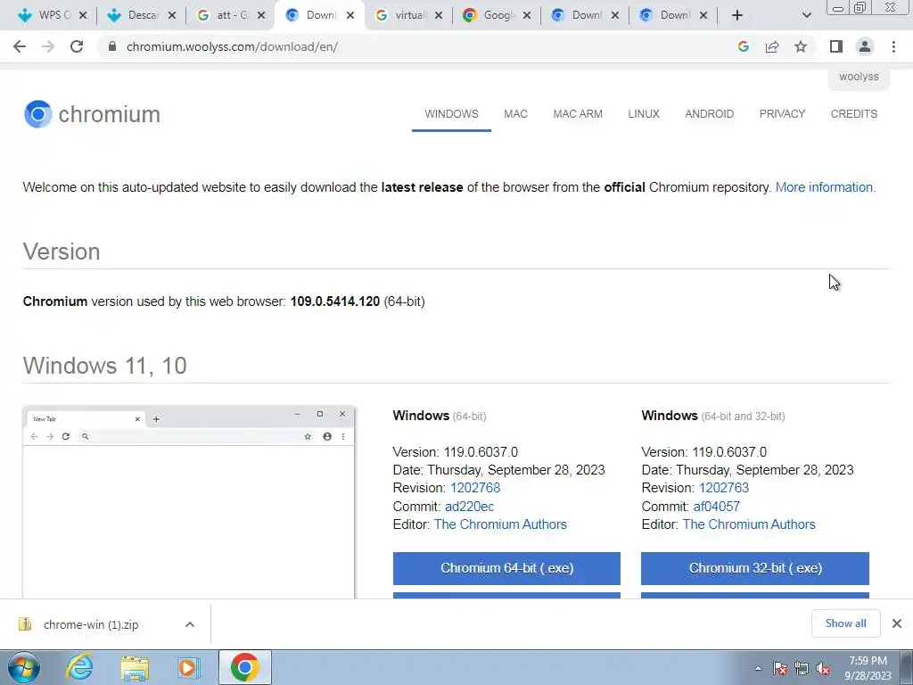Expand the tab search chevron
The height and width of the screenshot is (685, 913).
[x=806, y=15]
